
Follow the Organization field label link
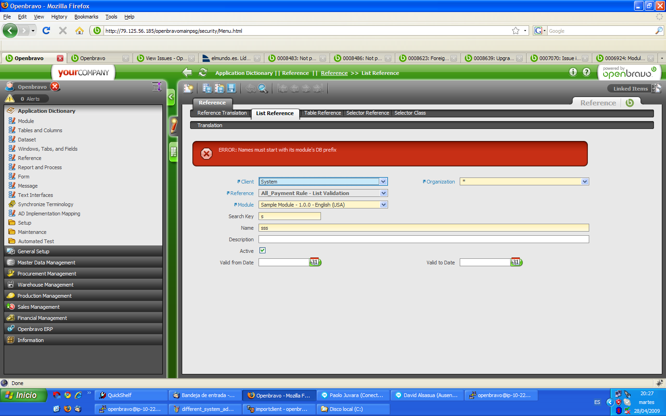440,182
